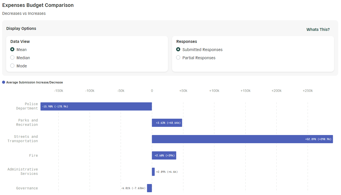Choose Submitted Responses radio button
The height and width of the screenshot is (195, 341).
178,50
